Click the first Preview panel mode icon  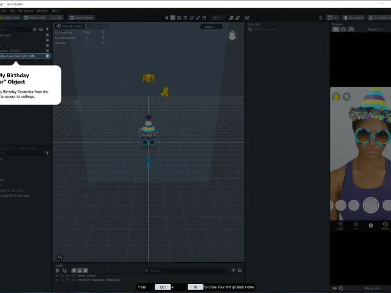pyautogui.click(x=336, y=29)
